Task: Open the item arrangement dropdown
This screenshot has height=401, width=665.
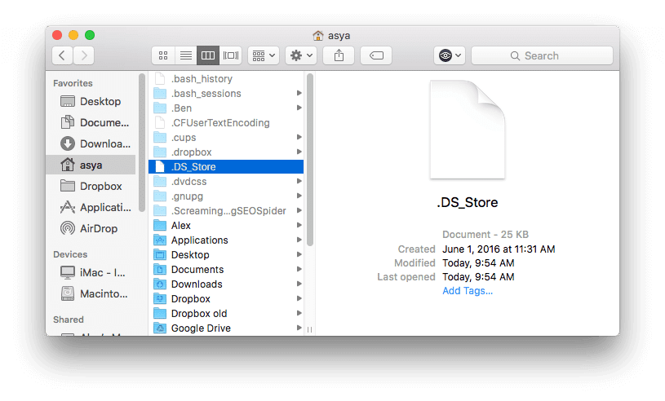Action: (264, 55)
